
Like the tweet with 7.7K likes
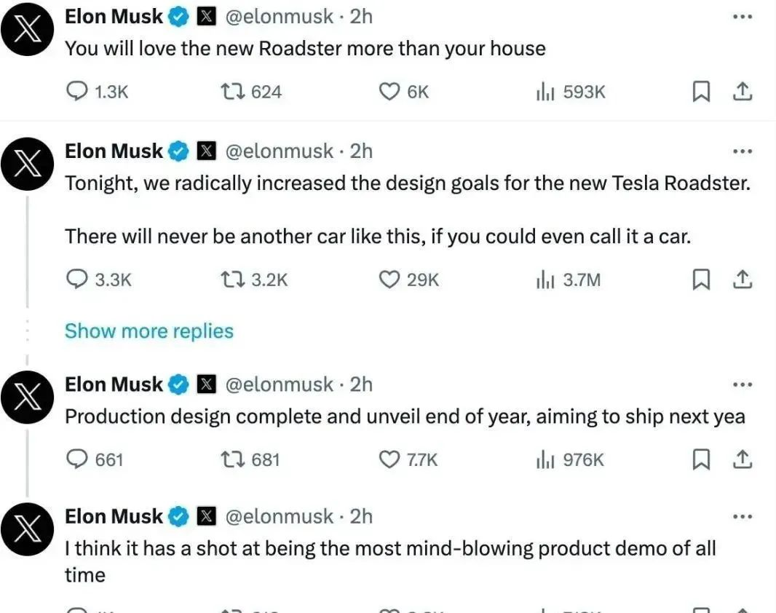[390, 459]
